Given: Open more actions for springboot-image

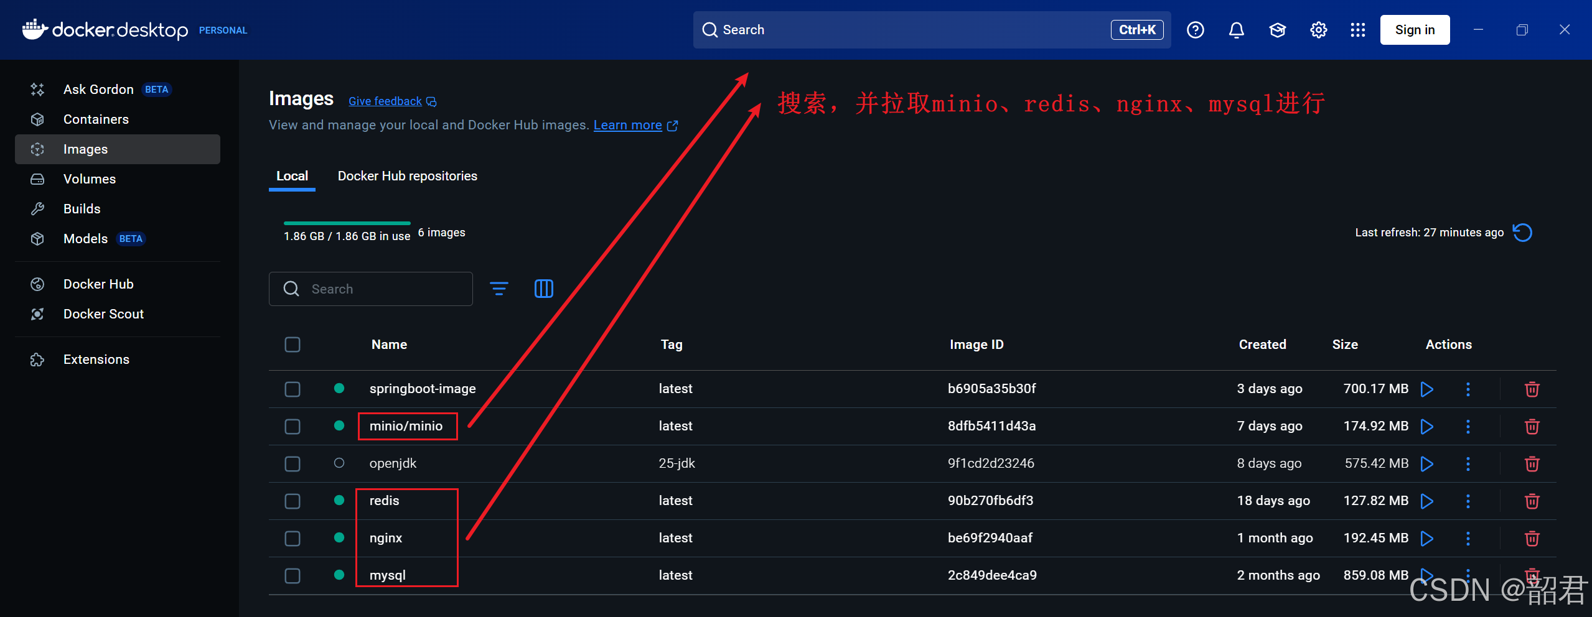Looking at the screenshot, I should coord(1468,389).
